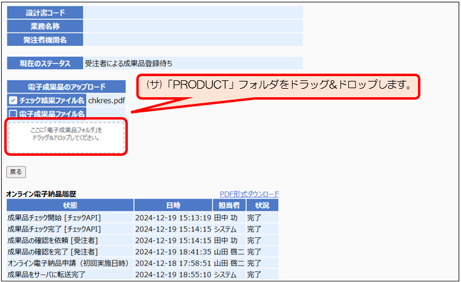This screenshot has height=282, width=461.
Task: Click the 日時 column header
Action: click(x=173, y=205)
